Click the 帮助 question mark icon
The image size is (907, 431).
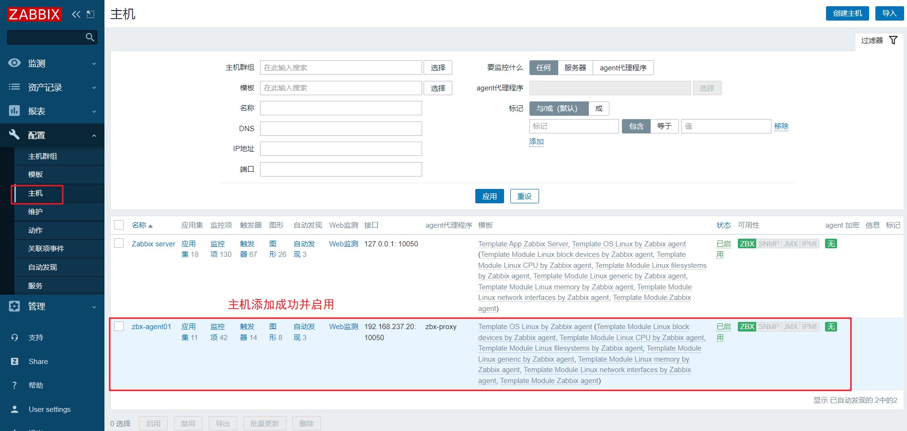click(14, 385)
